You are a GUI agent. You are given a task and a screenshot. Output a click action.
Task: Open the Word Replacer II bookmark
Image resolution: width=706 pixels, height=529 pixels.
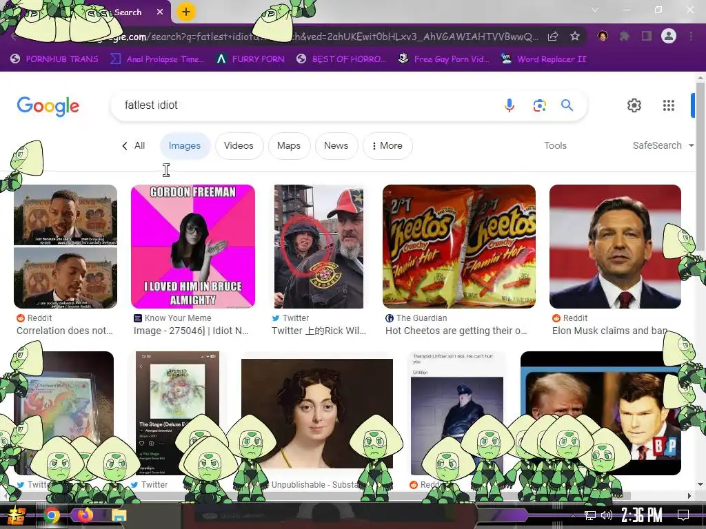(543, 59)
